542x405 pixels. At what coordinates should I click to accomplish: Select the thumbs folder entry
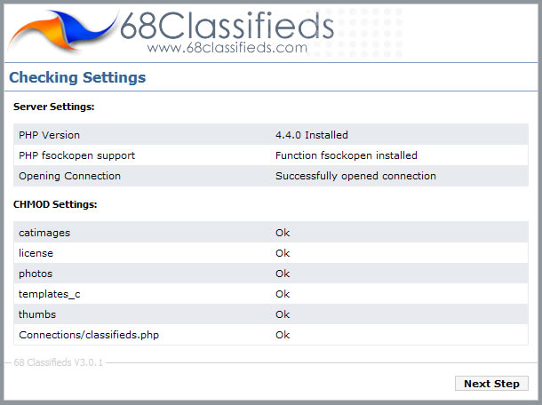pyautogui.click(x=36, y=314)
